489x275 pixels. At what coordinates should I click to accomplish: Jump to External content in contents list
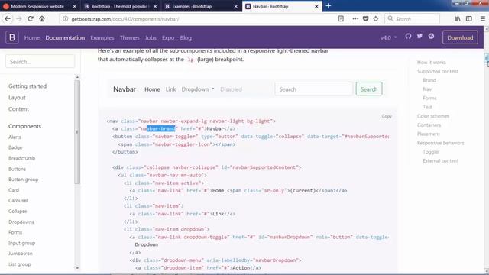(x=441, y=161)
